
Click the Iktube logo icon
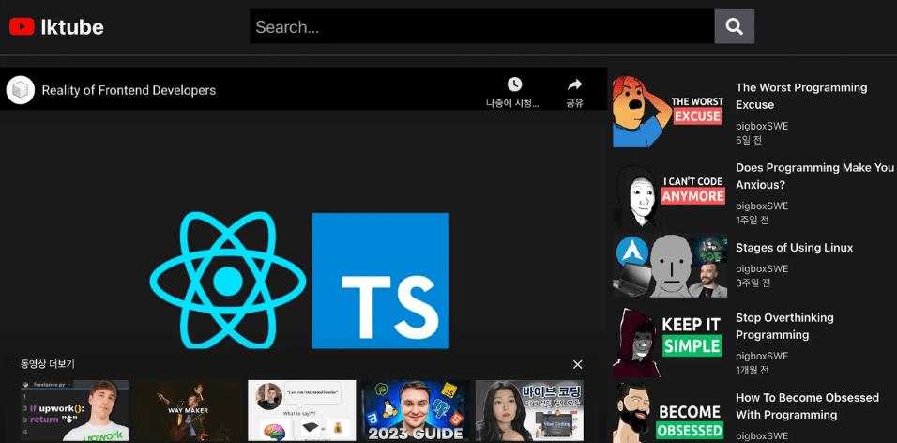coord(22,27)
